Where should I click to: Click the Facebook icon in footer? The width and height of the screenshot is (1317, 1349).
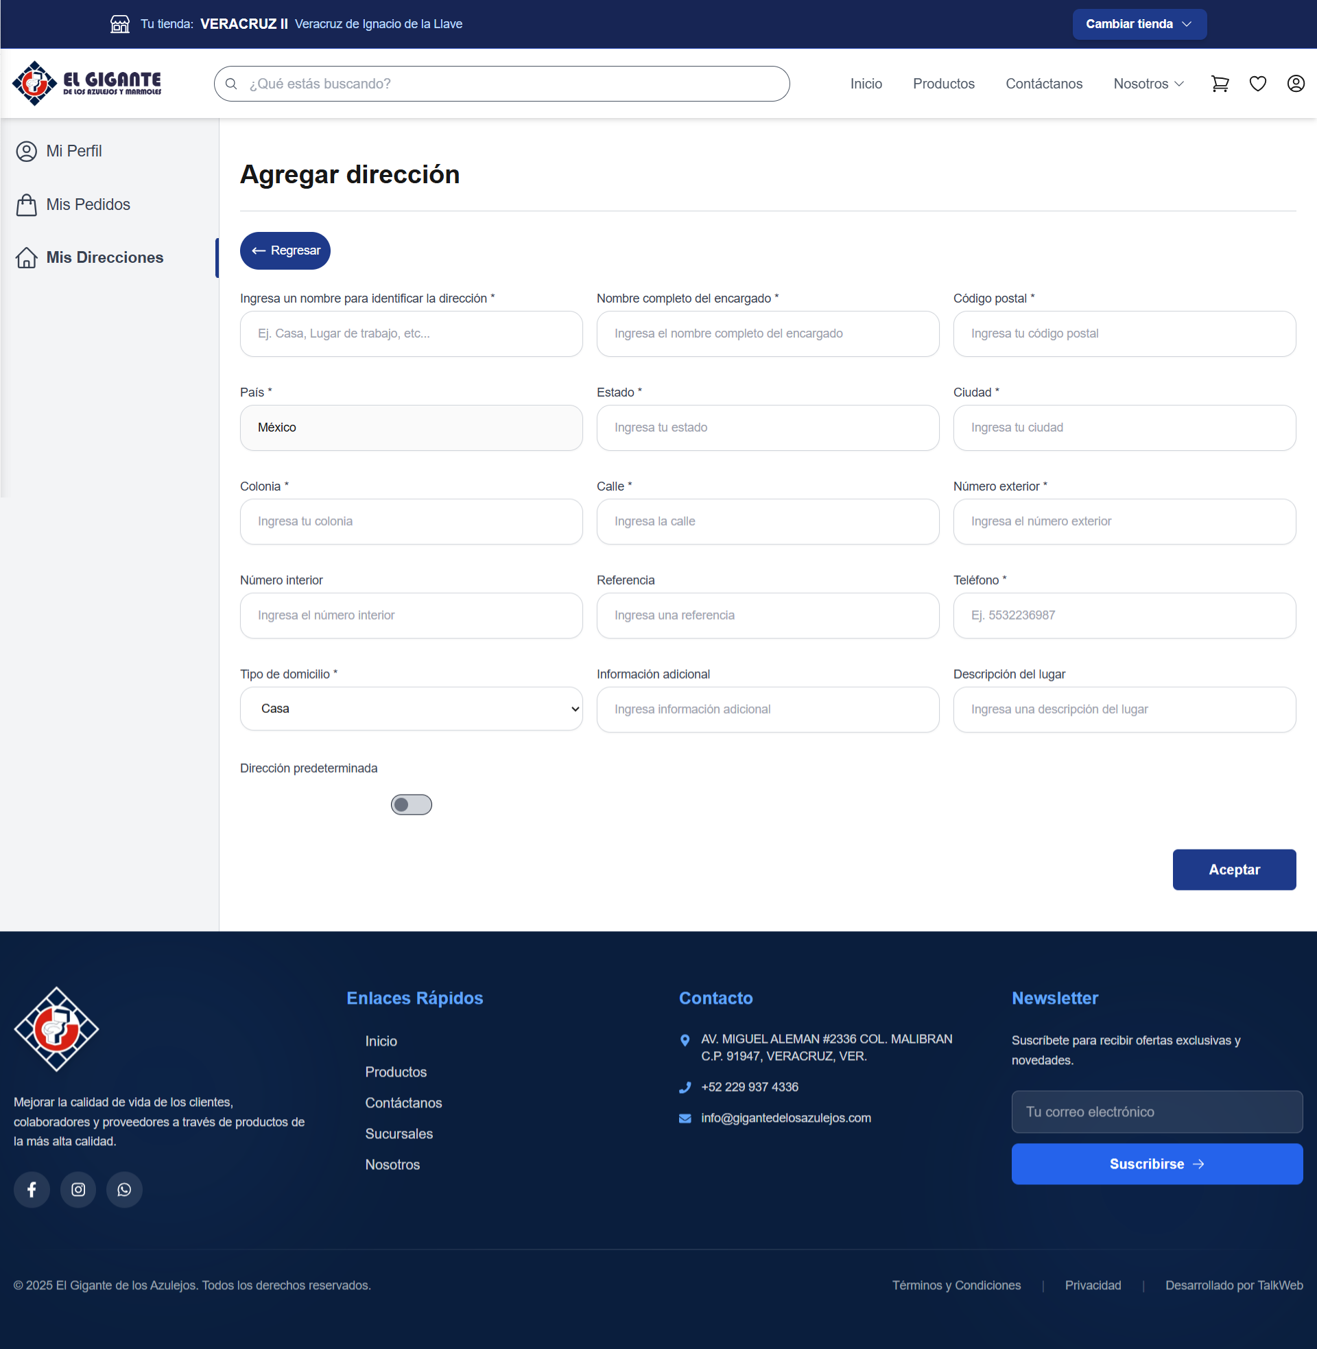[32, 1189]
